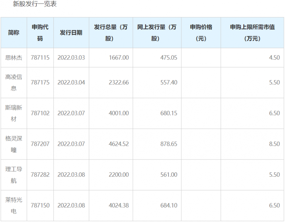Click online issuance value 684.10
Image resolution: width=285 pixels, height=223 pixels.
[169, 206]
